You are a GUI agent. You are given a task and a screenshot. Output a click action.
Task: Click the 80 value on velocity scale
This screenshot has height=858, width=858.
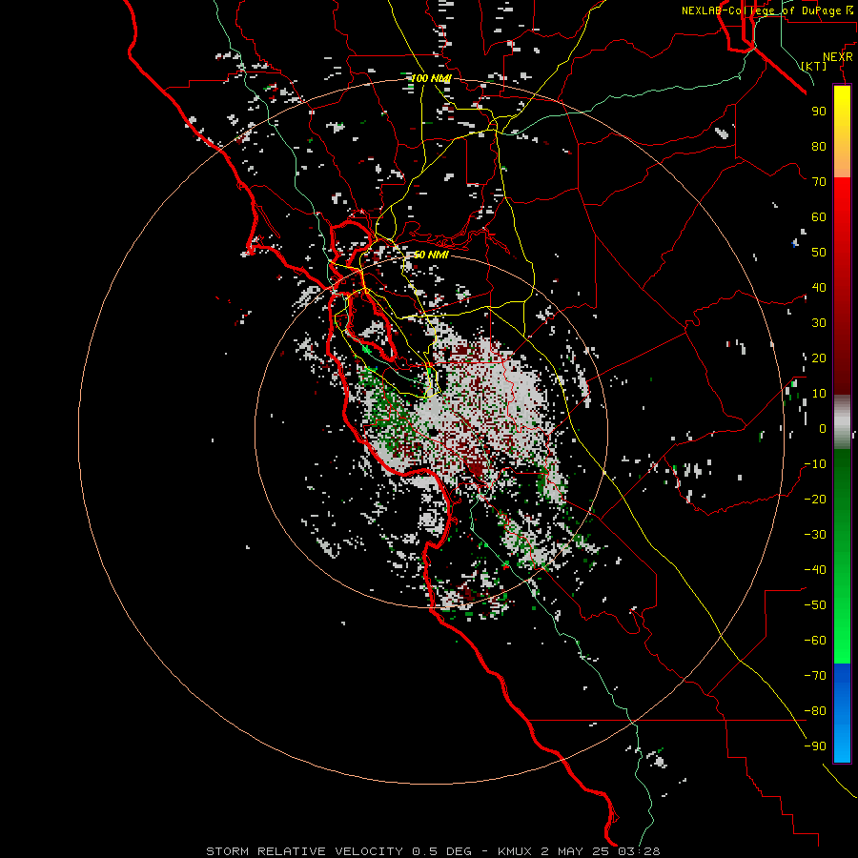819,146
